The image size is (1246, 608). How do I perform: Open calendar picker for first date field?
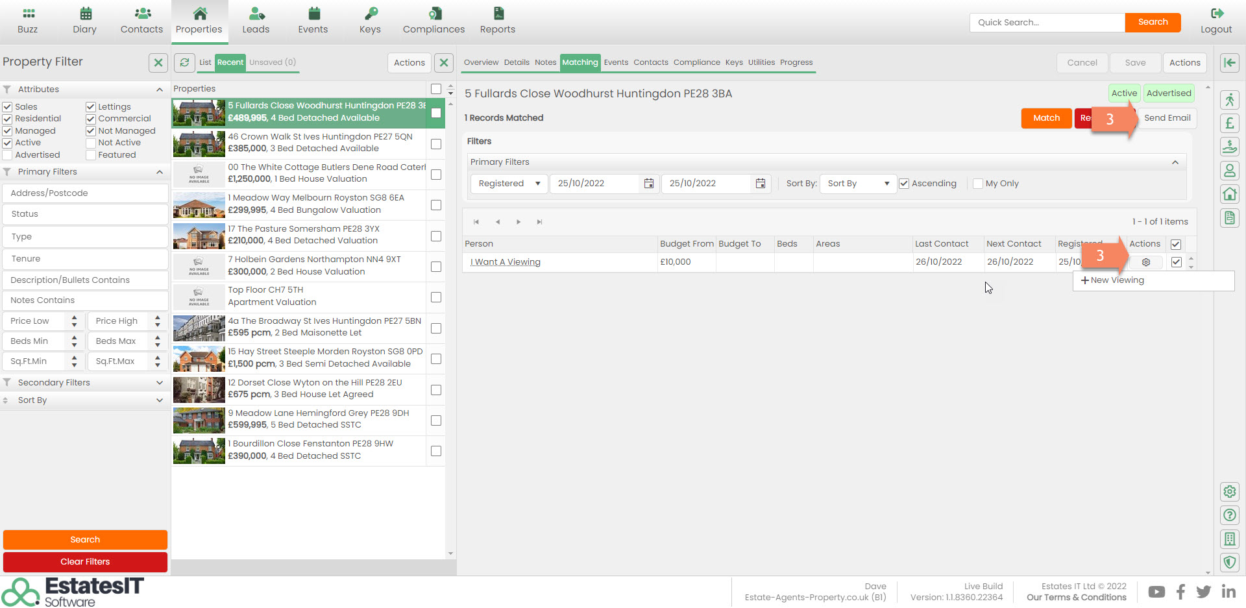coord(648,184)
